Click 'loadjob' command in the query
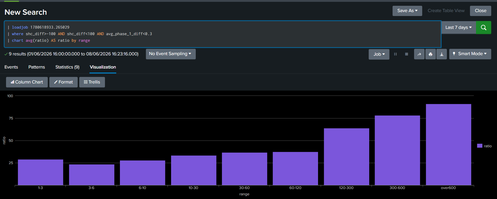The image size is (497, 199). [x=20, y=27]
